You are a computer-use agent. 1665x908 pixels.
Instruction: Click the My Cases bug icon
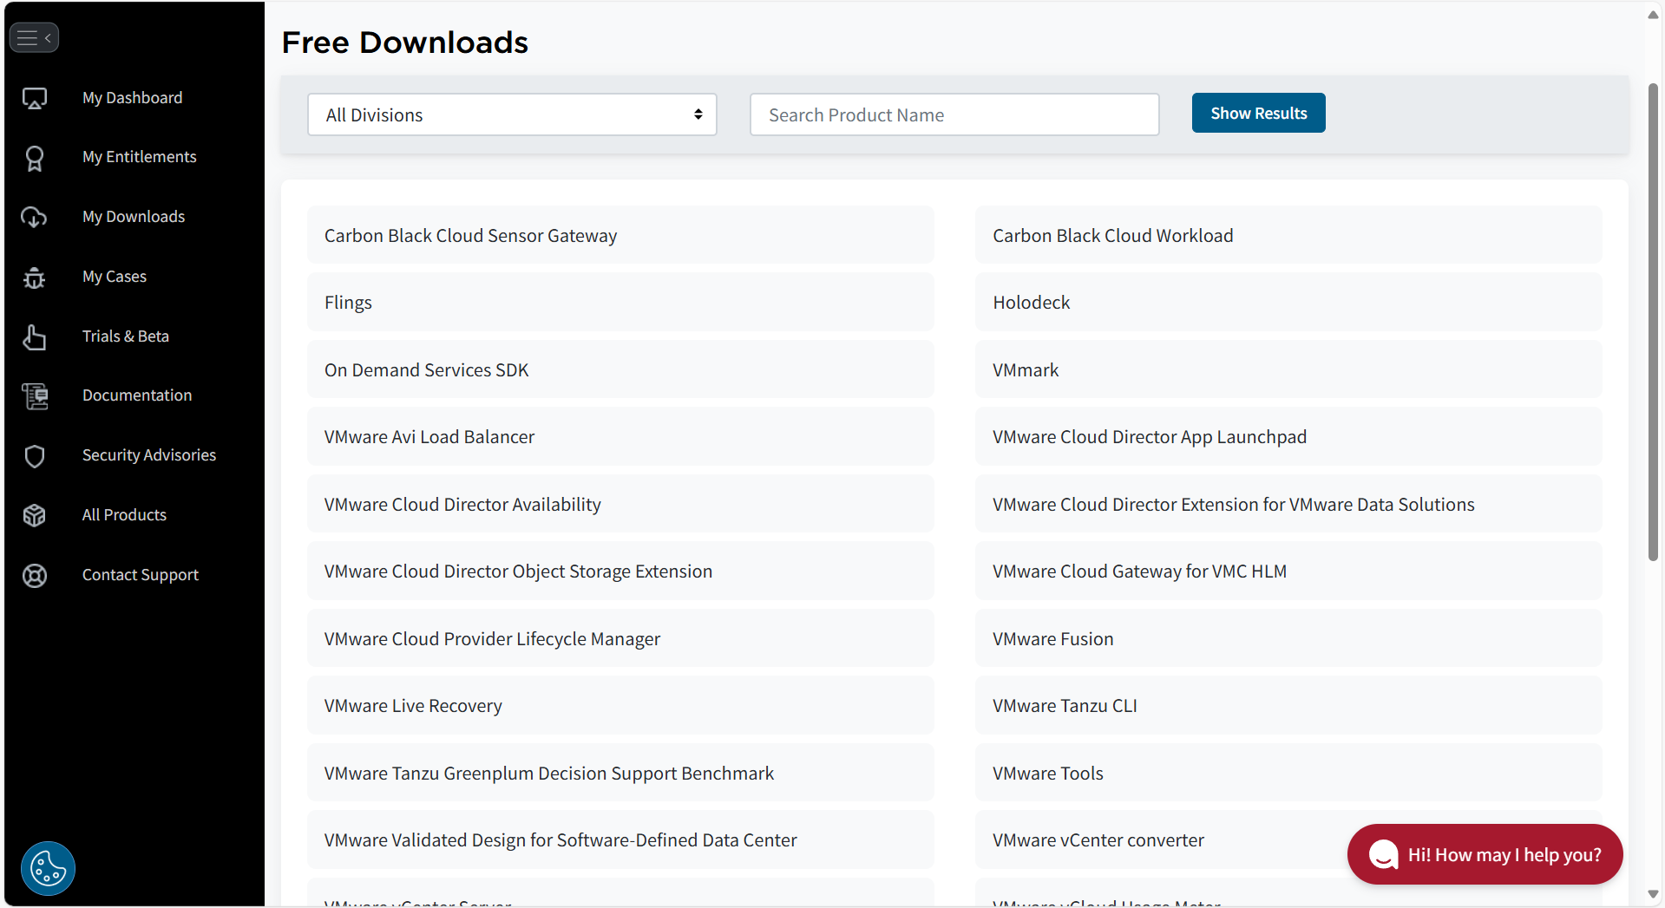pyautogui.click(x=35, y=278)
